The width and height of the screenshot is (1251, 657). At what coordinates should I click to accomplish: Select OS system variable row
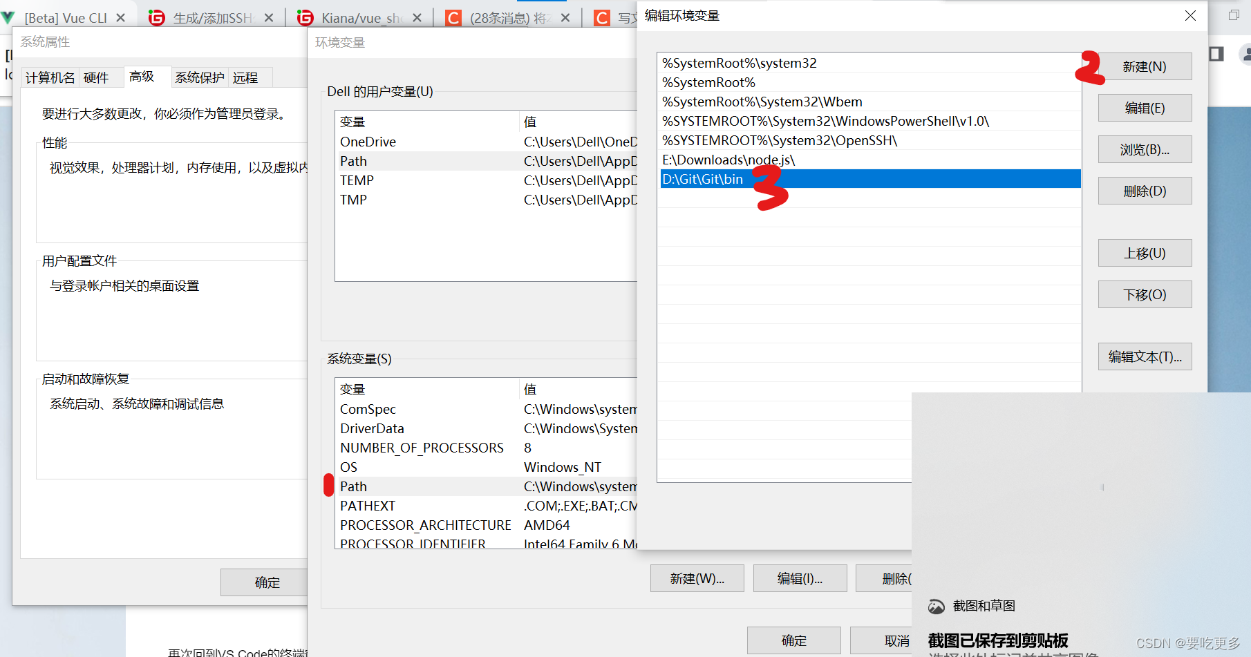tap(486, 467)
